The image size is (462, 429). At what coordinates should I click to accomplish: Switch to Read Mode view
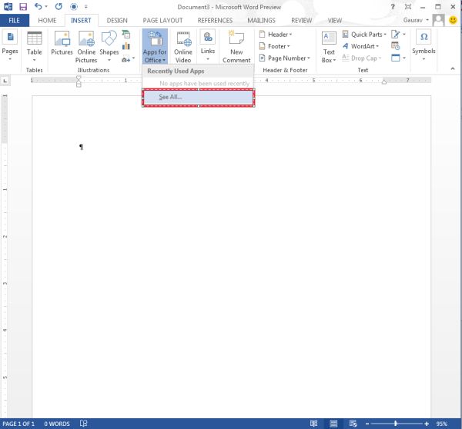coord(314,424)
